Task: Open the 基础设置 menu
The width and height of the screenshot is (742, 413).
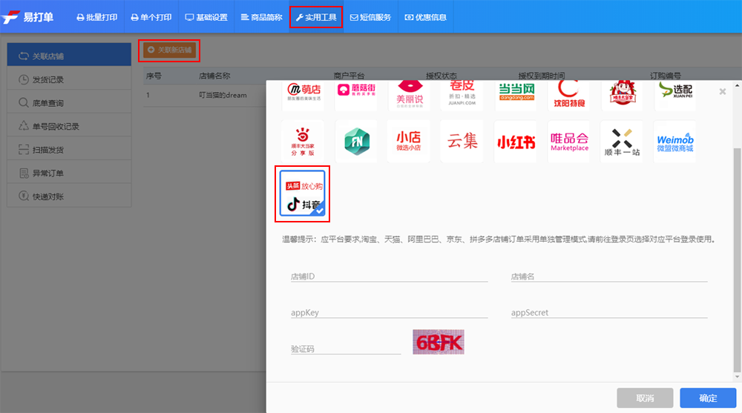Action: click(206, 17)
